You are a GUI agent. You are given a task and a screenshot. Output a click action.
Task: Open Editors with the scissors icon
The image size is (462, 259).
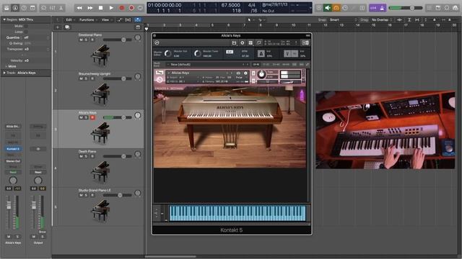click(61, 8)
